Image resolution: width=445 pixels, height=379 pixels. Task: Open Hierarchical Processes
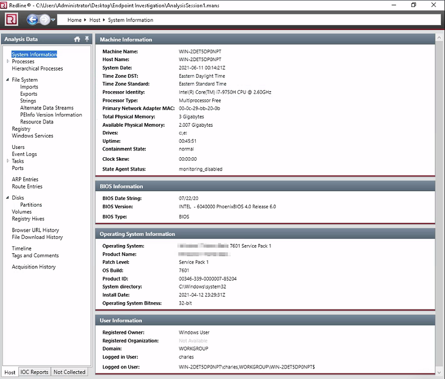click(x=37, y=68)
